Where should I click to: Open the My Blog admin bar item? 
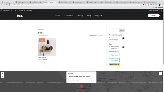coord(6,10)
